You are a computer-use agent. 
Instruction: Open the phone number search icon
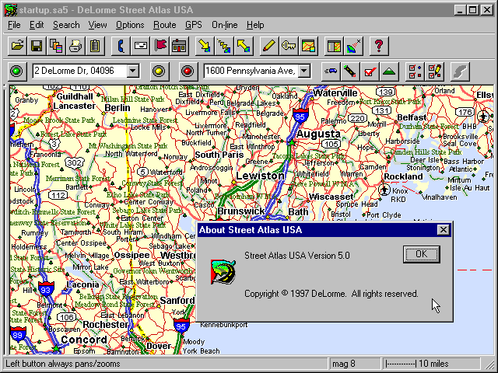[x=121, y=47]
